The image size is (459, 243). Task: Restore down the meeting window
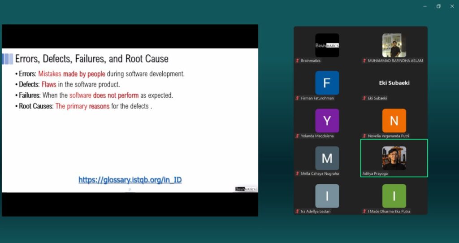tap(438, 6)
